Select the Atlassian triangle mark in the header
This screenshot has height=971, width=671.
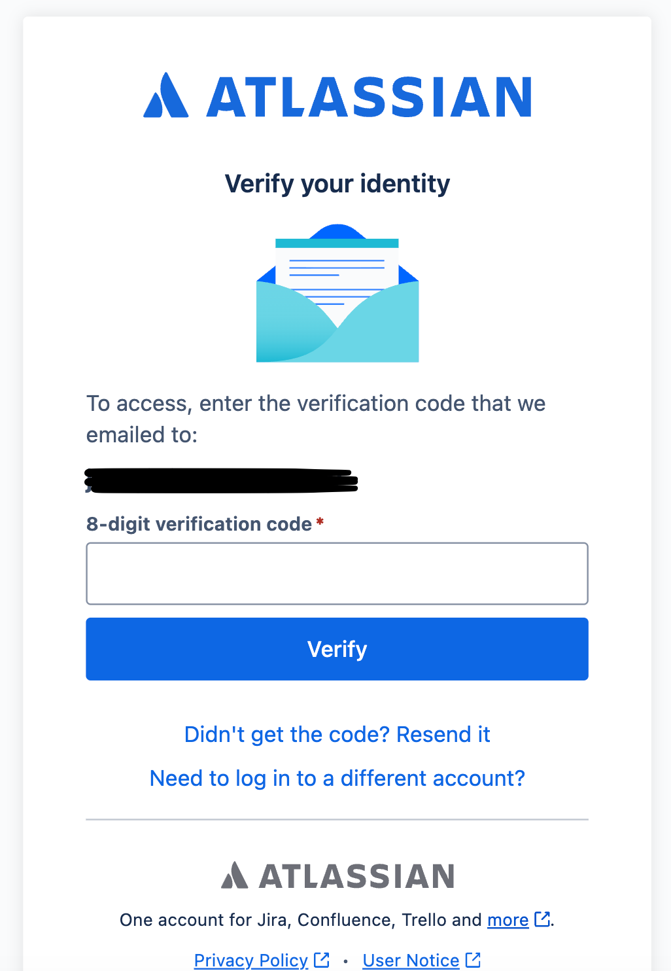point(165,97)
